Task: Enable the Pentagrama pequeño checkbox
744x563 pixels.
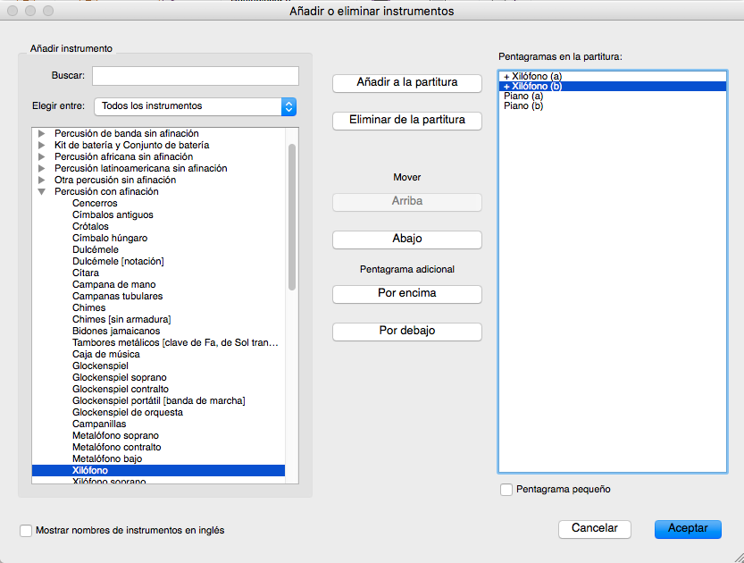Action: (x=507, y=490)
